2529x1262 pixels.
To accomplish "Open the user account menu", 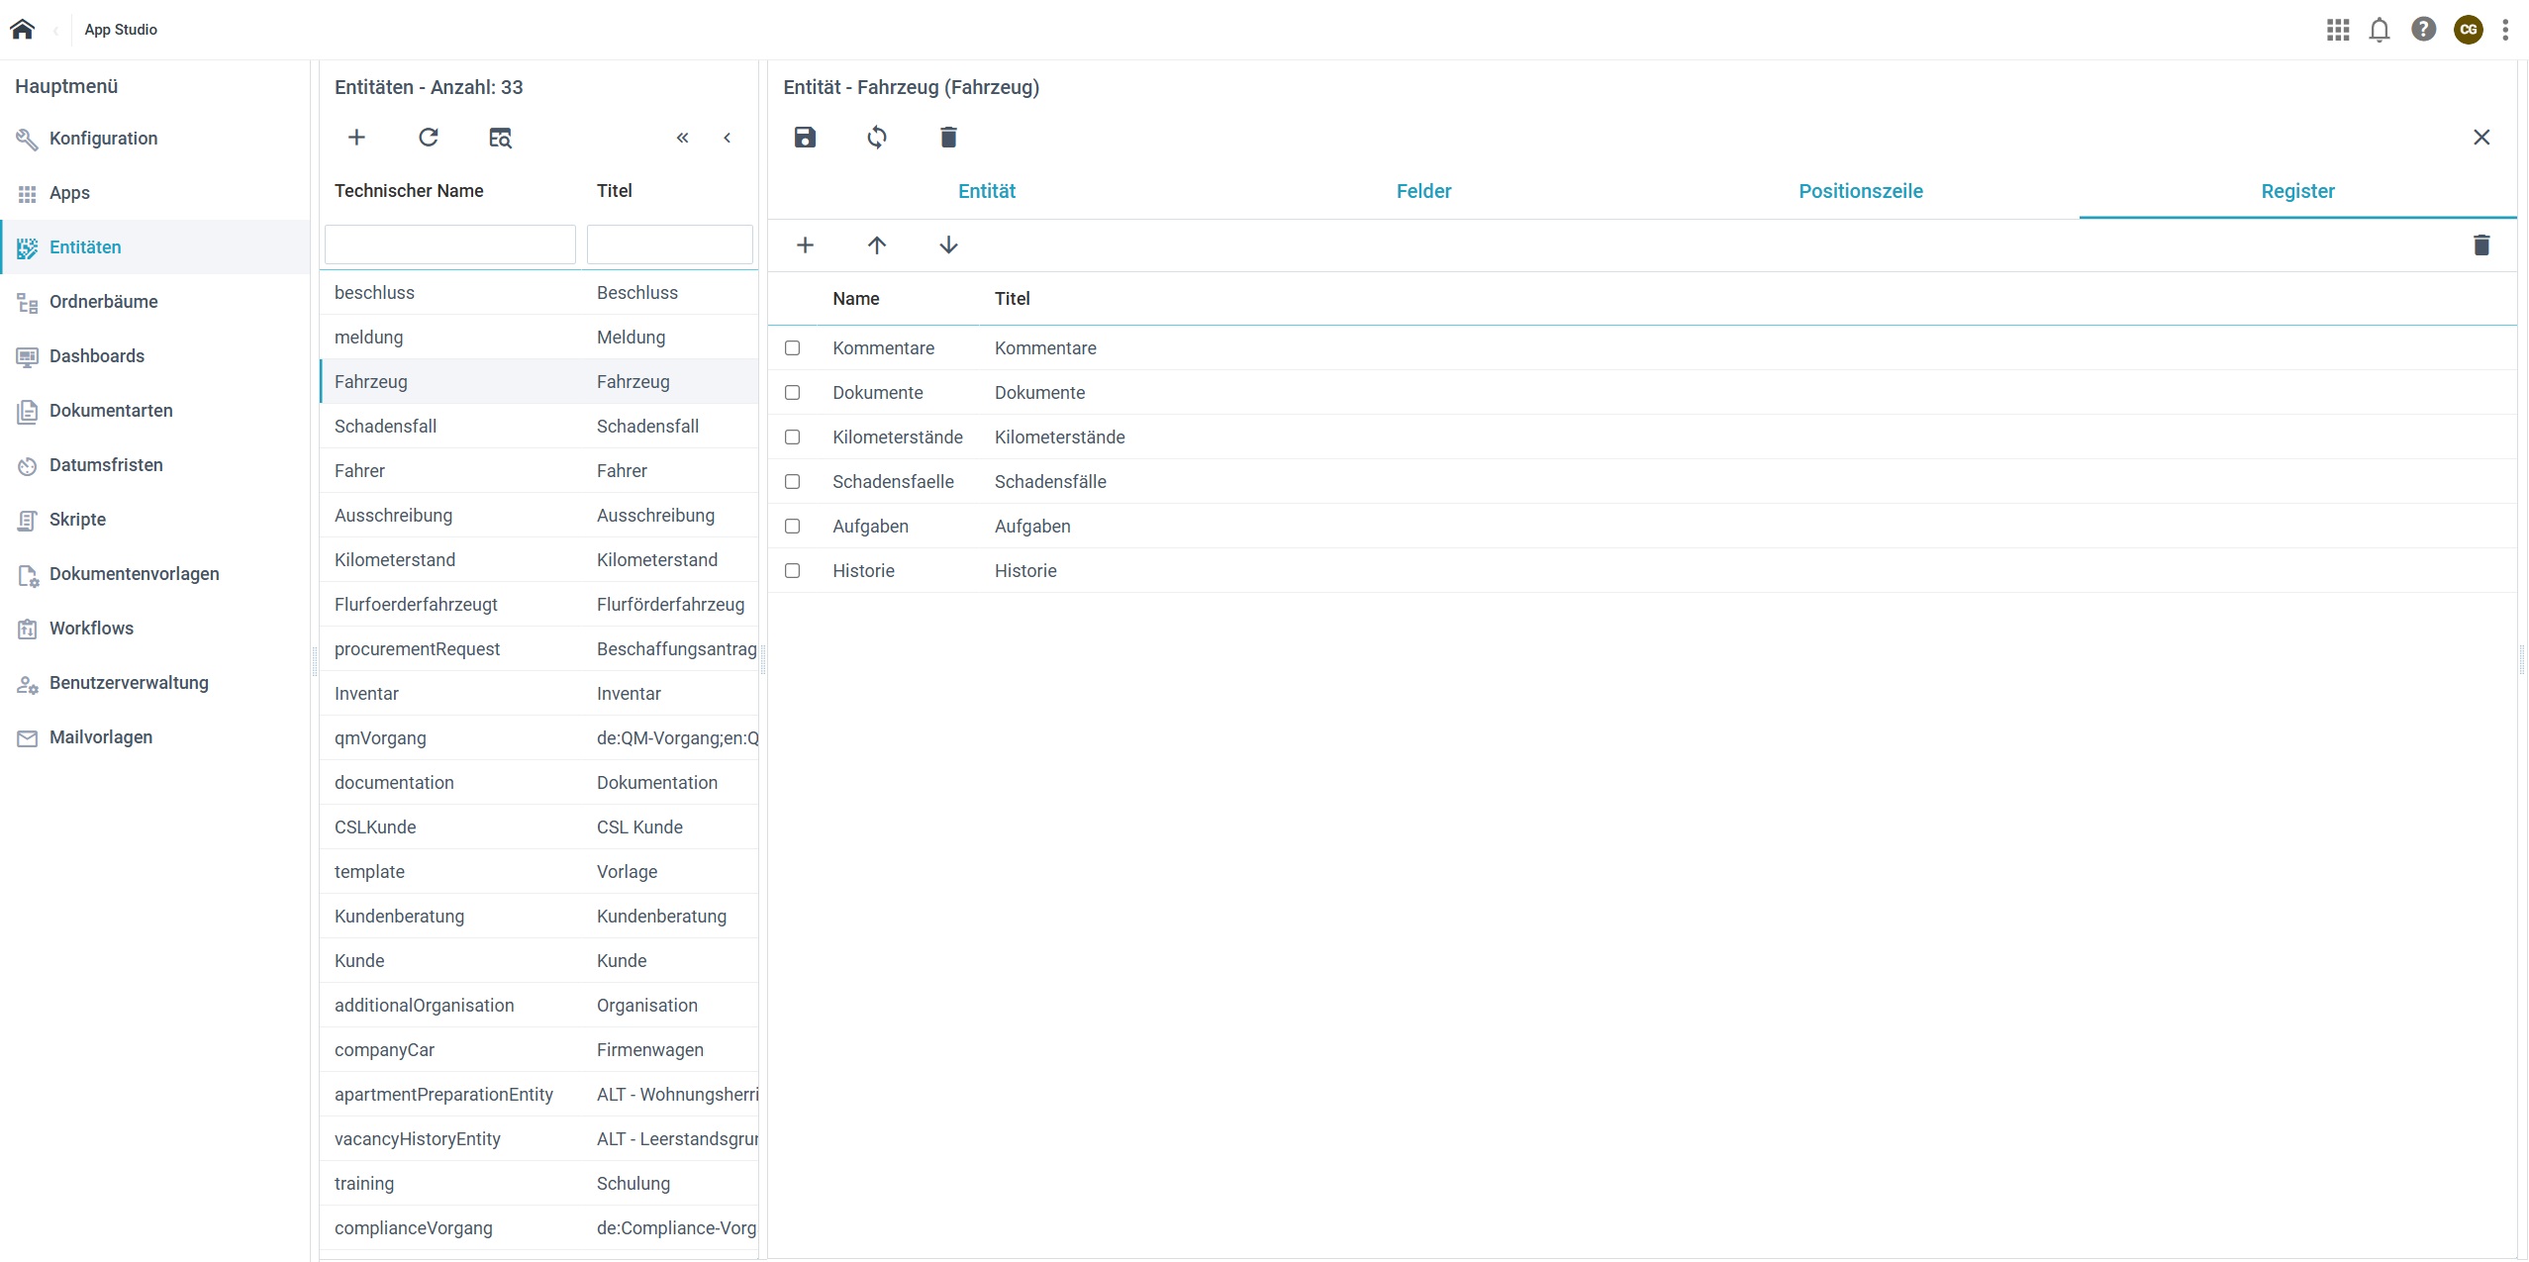I will coord(2467,29).
